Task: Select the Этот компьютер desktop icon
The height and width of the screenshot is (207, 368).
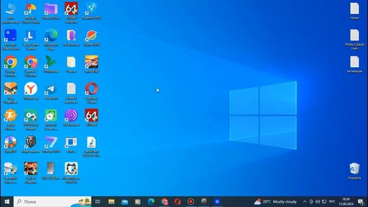Action: point(10,13)
